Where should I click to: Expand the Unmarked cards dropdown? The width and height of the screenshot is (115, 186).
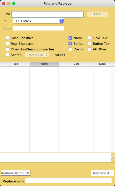(37, 55)
